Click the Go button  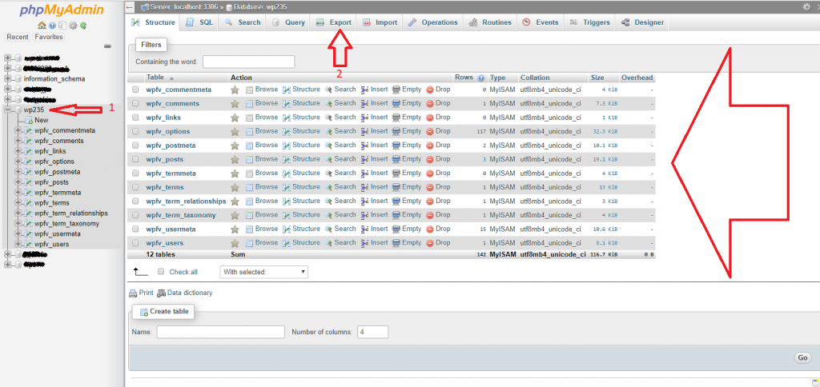(802, 357)
